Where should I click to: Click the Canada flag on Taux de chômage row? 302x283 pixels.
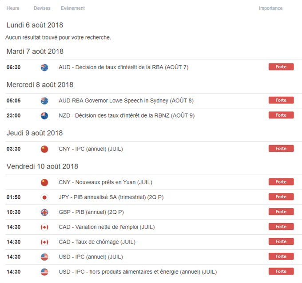coord(44,242)
